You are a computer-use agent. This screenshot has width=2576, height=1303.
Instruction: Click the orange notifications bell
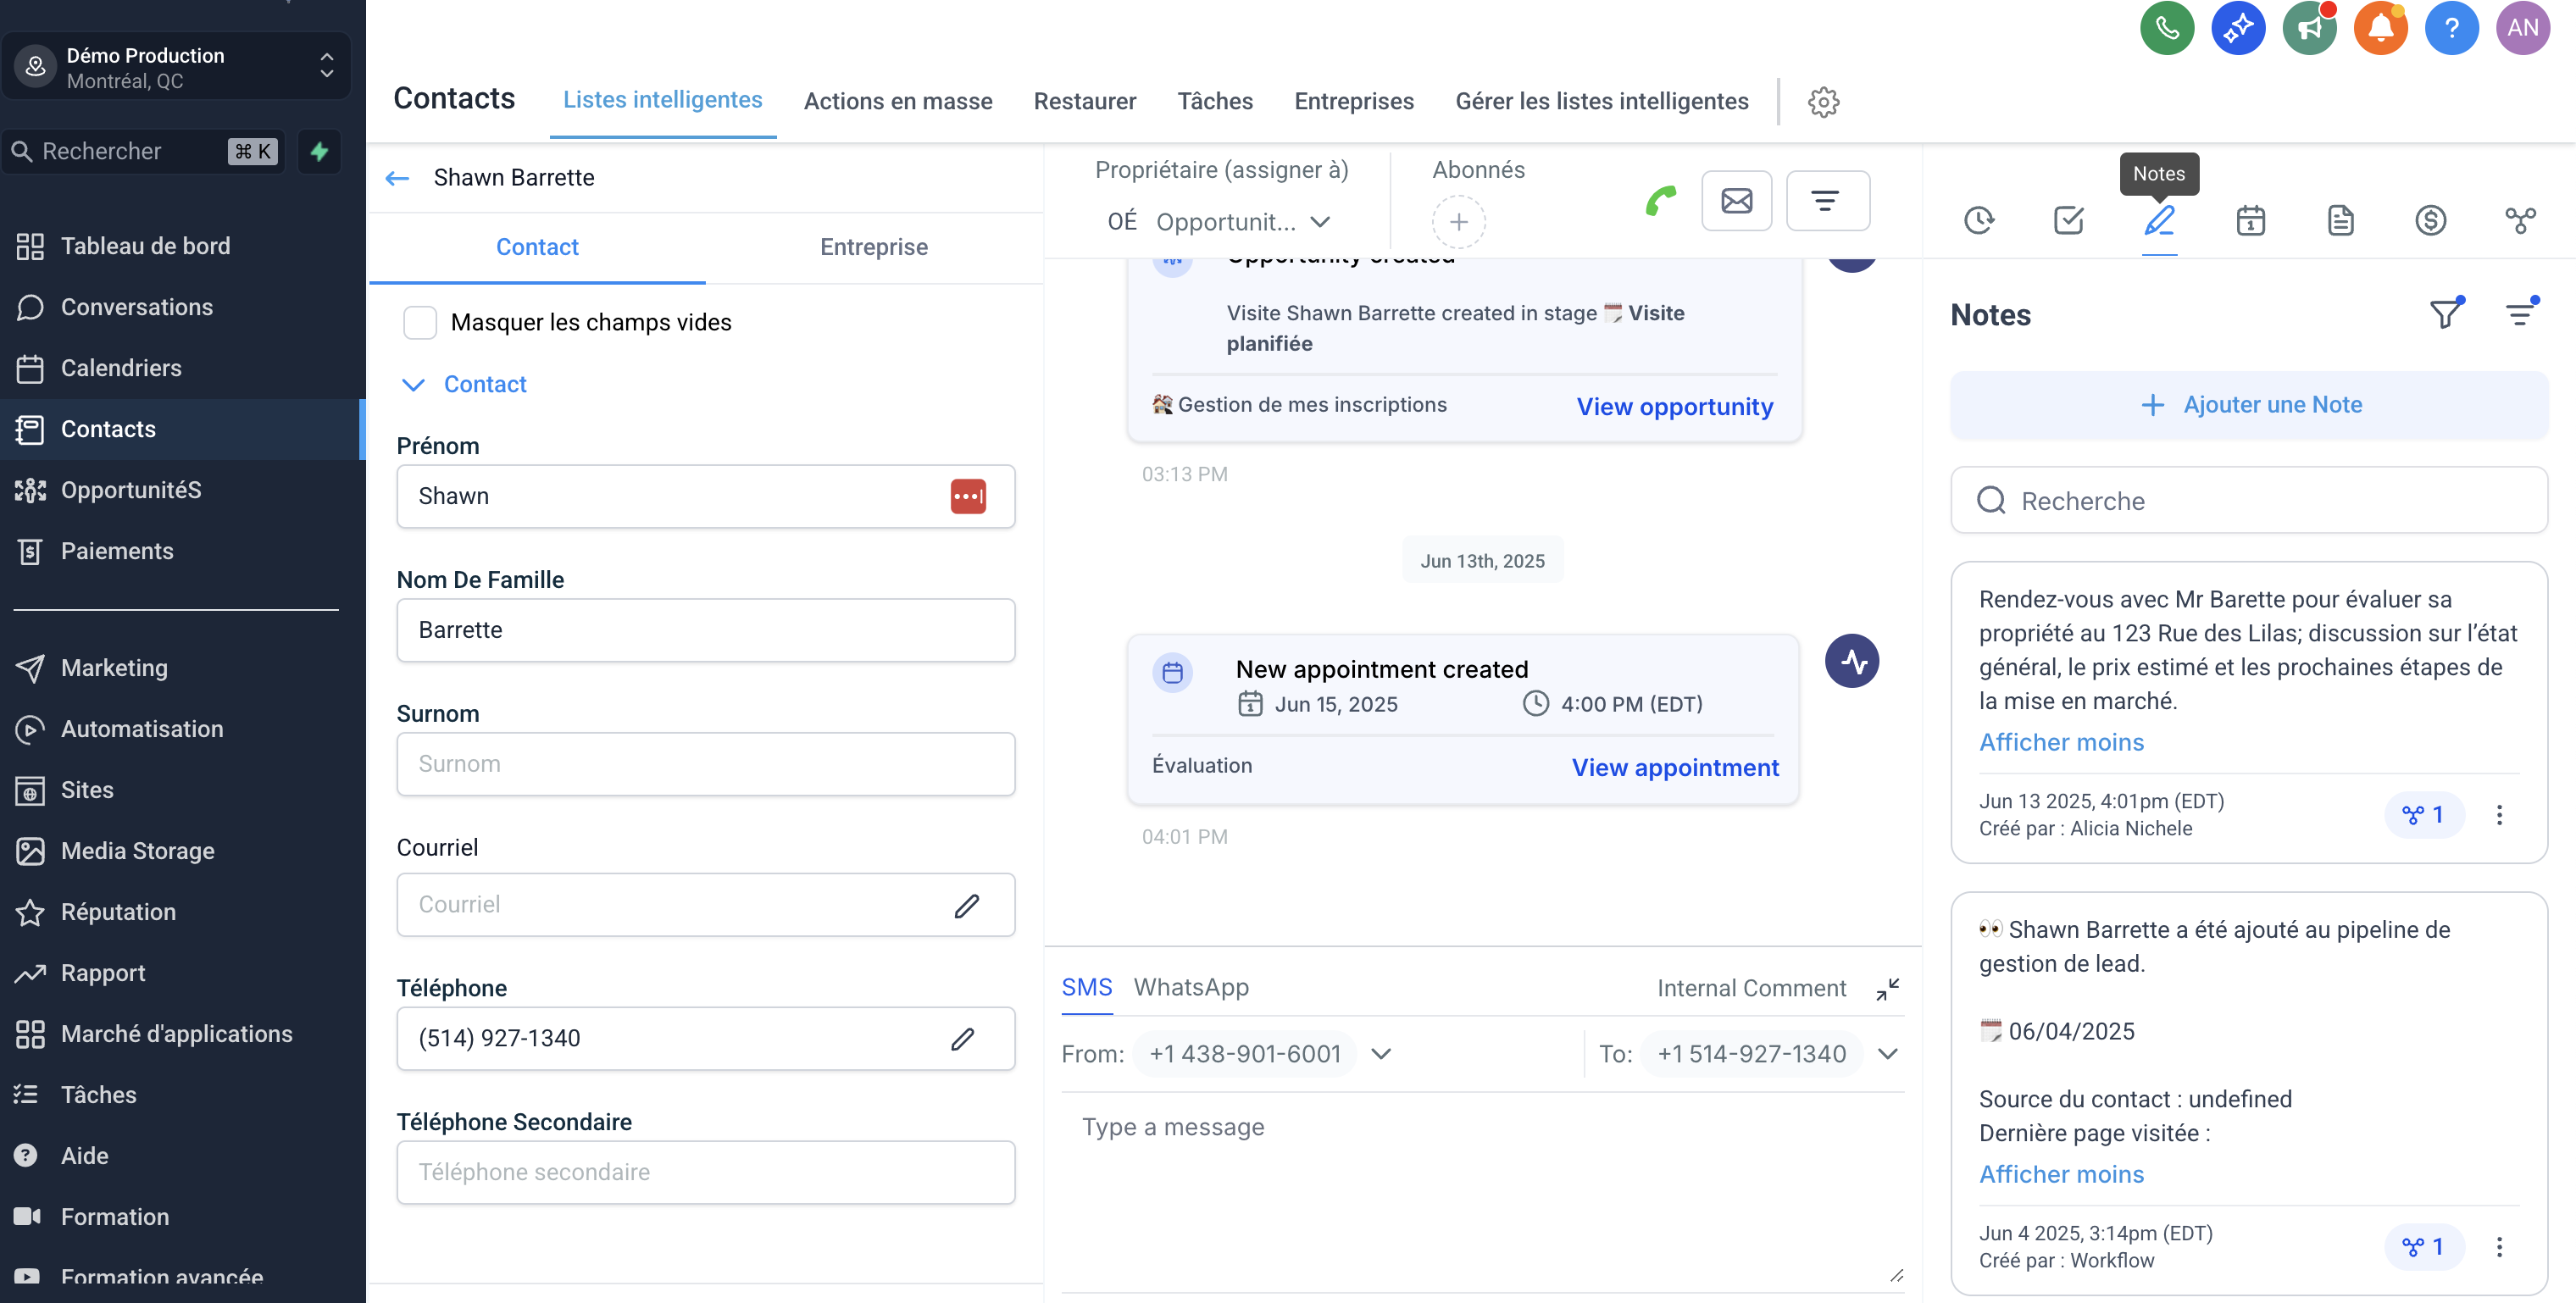[2380, 28]
